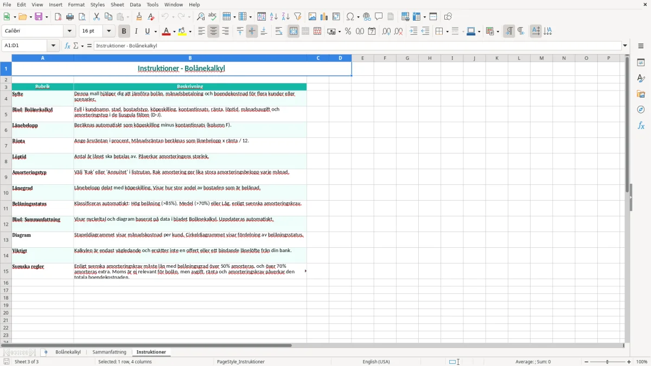Toggle Wrap Text on
Image resolution: width=651 pixels, height=366 pixels.
[x=279, y=31]
